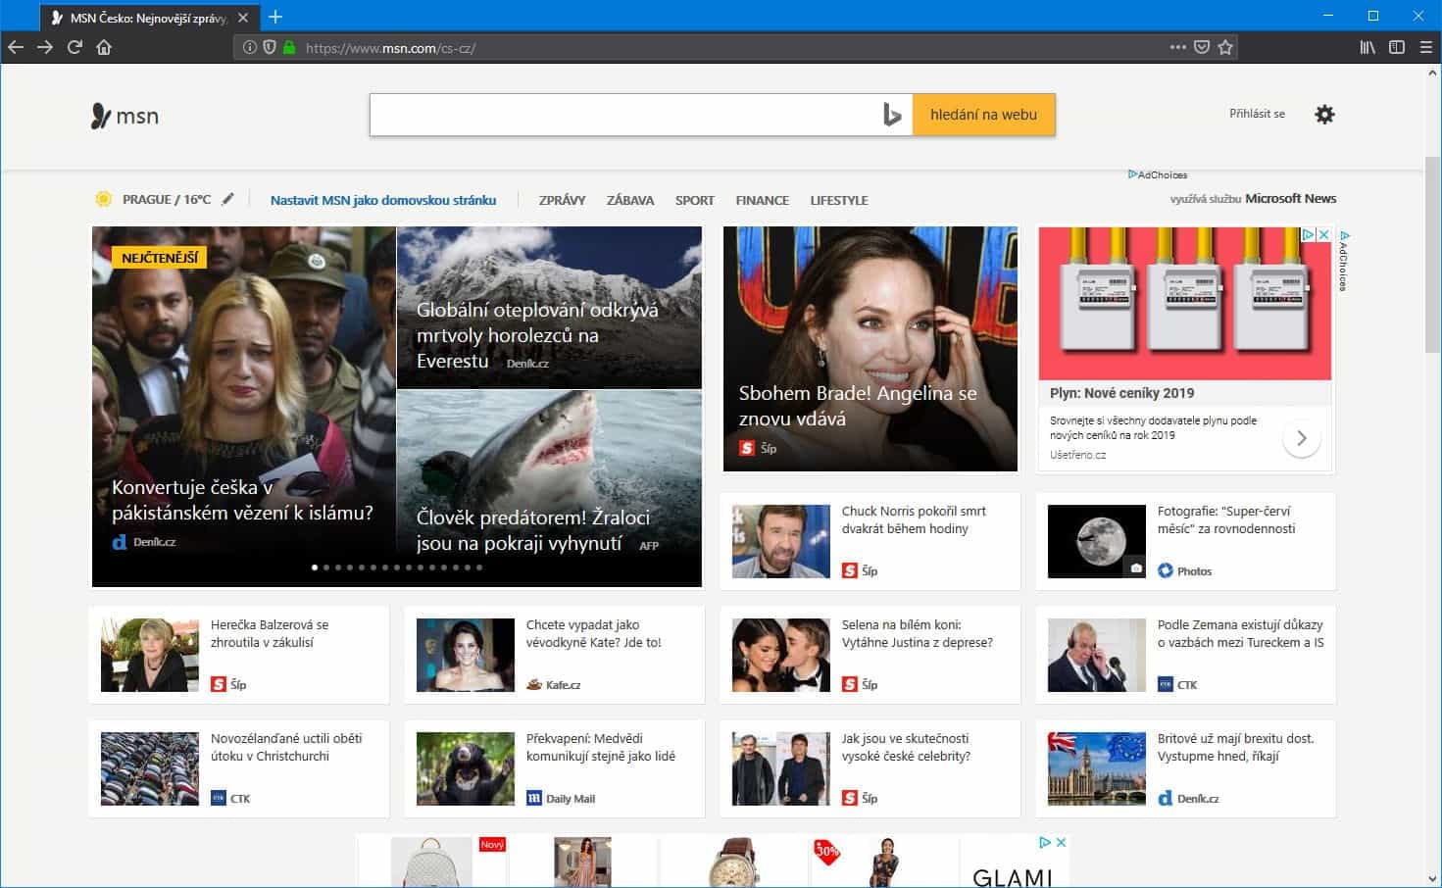The width and height of the screenshot is (1442, 888).
Task: Open Konvertuje češka v pákistánském vězení story
Action: coord(243,407)
